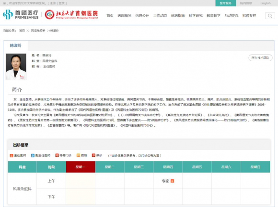Switch the site to English

tap(266, 3)
